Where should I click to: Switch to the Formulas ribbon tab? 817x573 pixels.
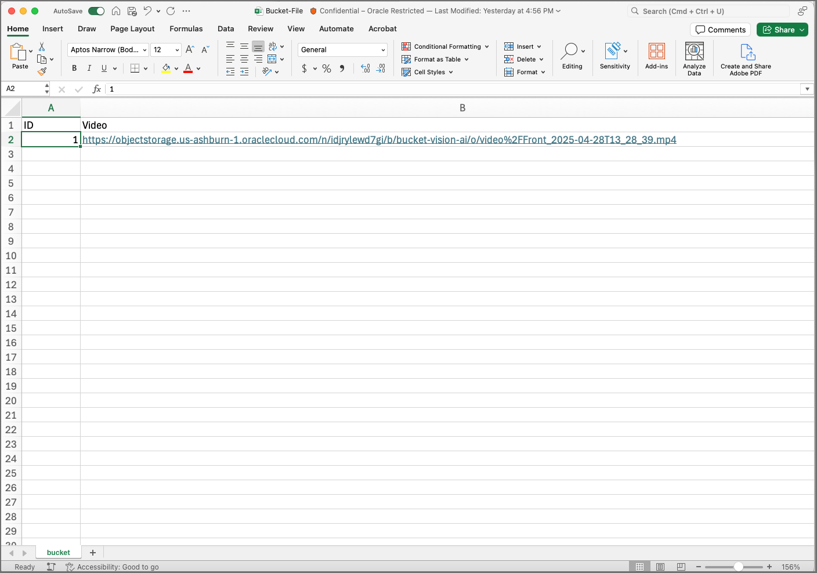[x=186, y=28]
